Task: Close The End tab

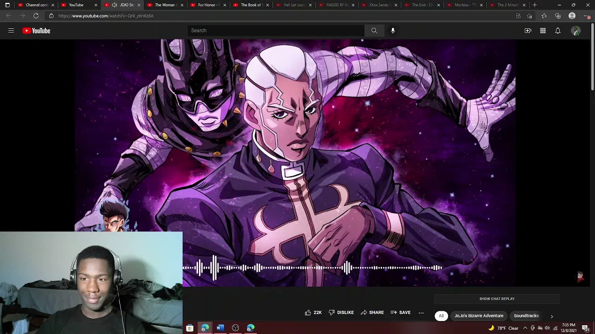Action: click(x=438, y=5)
